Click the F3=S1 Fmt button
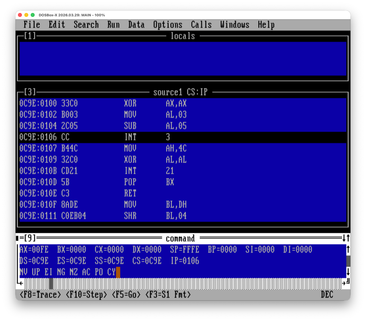366x321 pixels. pos(168,295)
